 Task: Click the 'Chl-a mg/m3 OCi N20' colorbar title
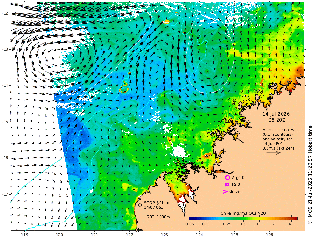(x=243, y=213)
